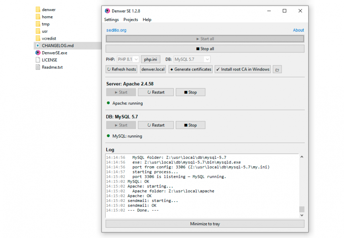This screenshot has height=238, width=344.
Task: Click log line 'port 3306 is listening'
Action: 179,177
